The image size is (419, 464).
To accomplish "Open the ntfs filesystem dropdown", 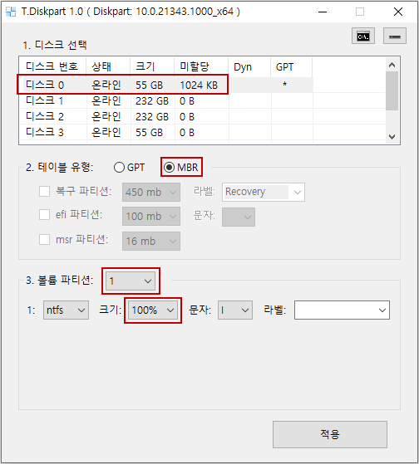I will 66,310.
